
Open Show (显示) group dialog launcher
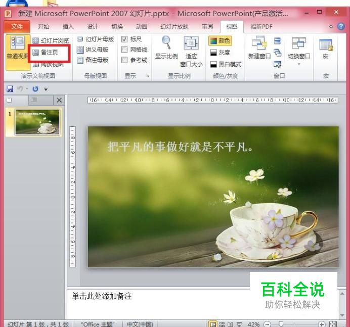148,76
